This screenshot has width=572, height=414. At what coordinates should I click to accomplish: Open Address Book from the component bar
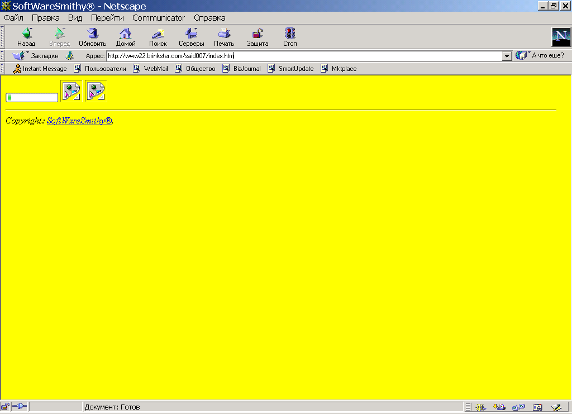click(x=537, y=407)
